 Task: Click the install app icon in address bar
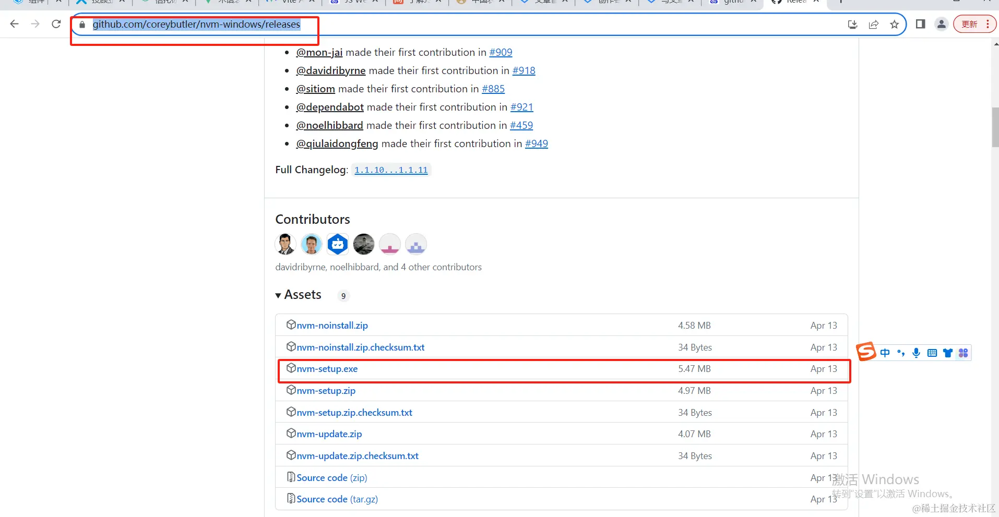[x=853, y=25]
